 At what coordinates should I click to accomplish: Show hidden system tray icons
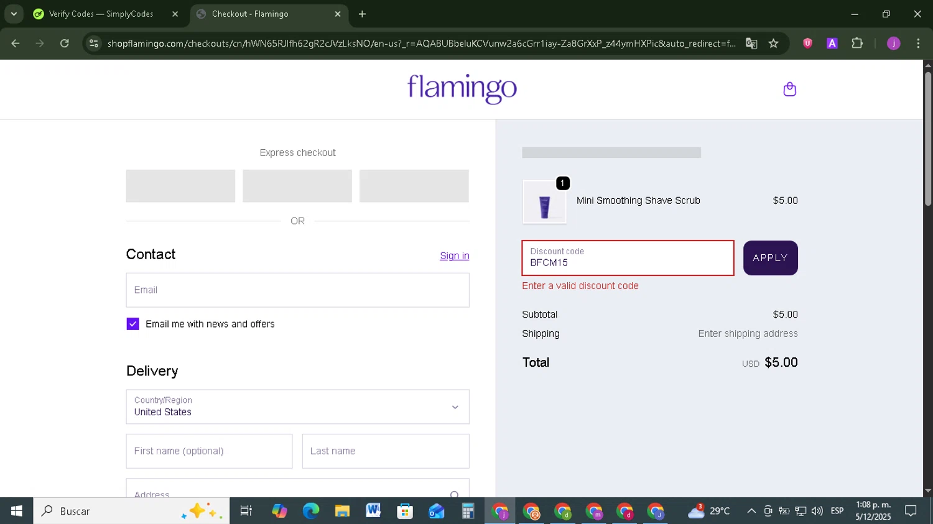click(x=751, y=511)
